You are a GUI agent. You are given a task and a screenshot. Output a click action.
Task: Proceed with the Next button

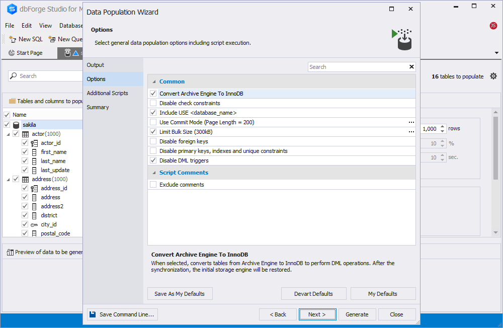click(317, 314)
